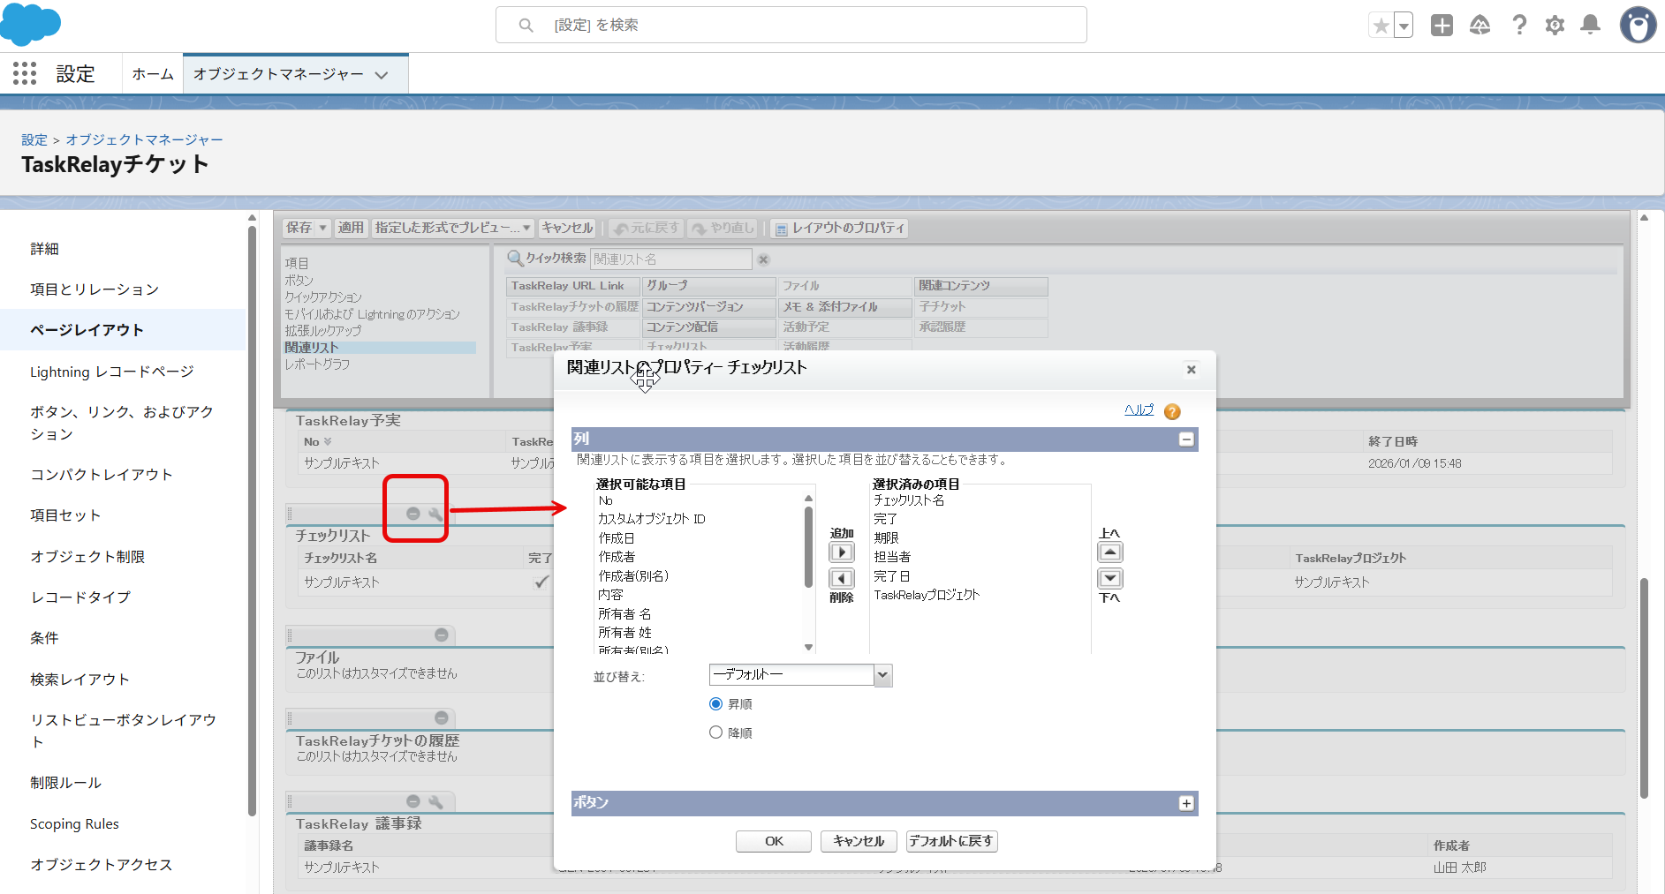Clear the quick find search box
The height and width of the screenshot is (894, 1665).
click(763, 259)
